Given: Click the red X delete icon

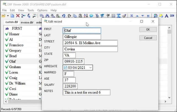Looking at the screenshot, I should point(18,16).
